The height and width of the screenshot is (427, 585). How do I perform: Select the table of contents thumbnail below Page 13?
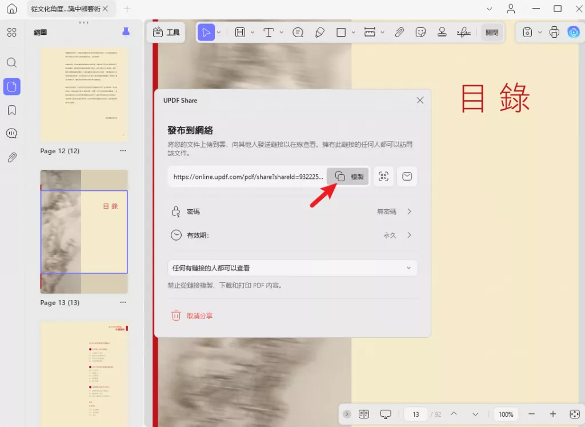coord(84,374)
